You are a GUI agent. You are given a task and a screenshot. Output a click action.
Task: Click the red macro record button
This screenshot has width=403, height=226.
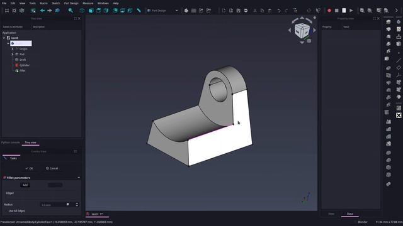point(329,11)
